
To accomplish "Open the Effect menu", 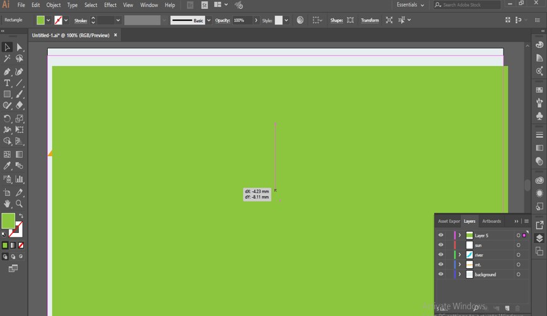I will [x=110, y=5].
